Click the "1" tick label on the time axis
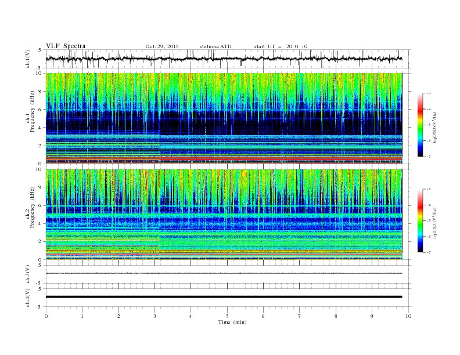Screen dimensions: 460x355 click(82, 316)
